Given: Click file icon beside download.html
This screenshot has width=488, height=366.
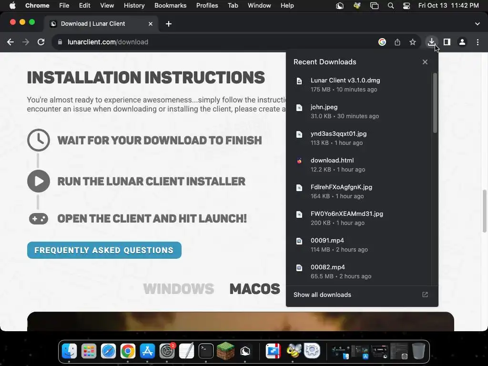Looking at the screenshot, I should pos(299,161).
